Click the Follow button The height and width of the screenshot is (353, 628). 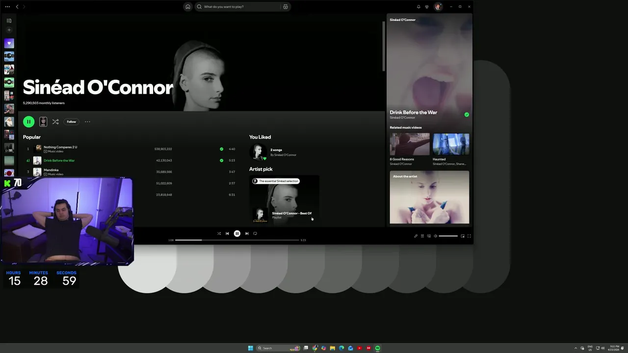pyautogui.click(x=72, y=122)
